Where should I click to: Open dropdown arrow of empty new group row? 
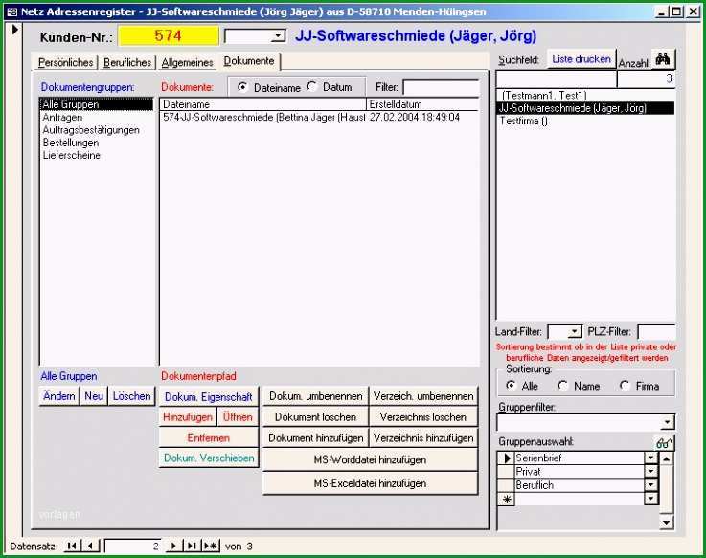[650, 499]
